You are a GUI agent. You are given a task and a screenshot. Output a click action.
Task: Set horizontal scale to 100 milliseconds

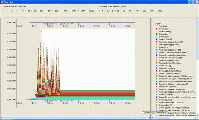pyautogui.click(x=136, y=11)
